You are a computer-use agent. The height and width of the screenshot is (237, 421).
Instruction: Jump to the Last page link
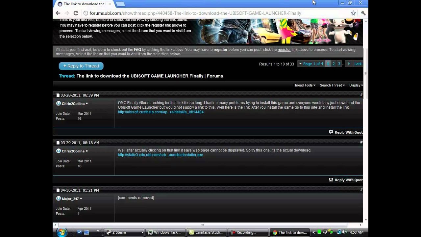pos(358,64)
